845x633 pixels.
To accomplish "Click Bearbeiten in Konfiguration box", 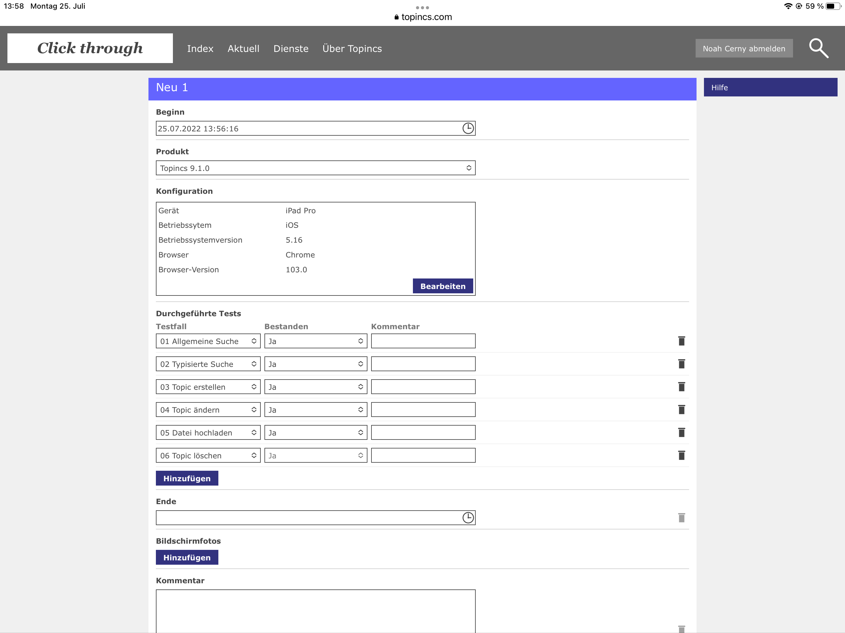I will (442, 286).
